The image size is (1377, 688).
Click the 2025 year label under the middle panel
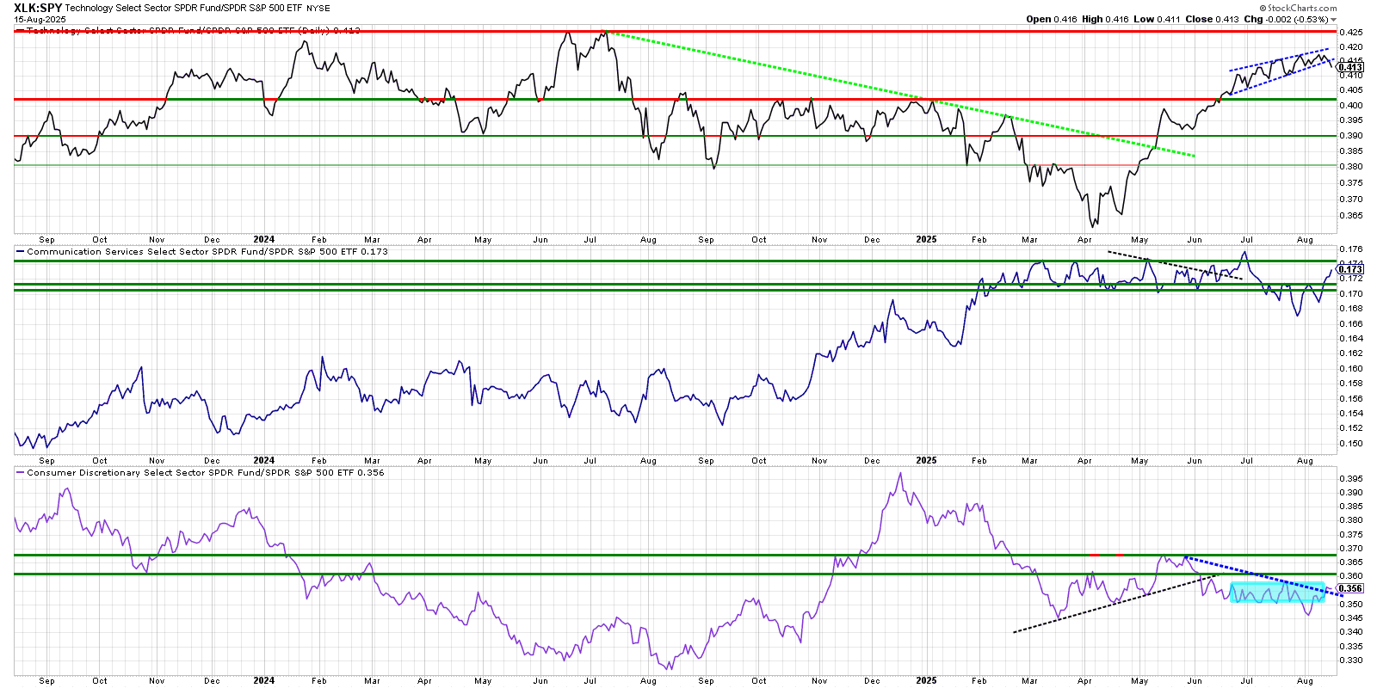pos(926,461)
